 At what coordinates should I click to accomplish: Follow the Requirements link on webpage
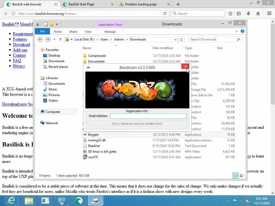coord(23,34)
